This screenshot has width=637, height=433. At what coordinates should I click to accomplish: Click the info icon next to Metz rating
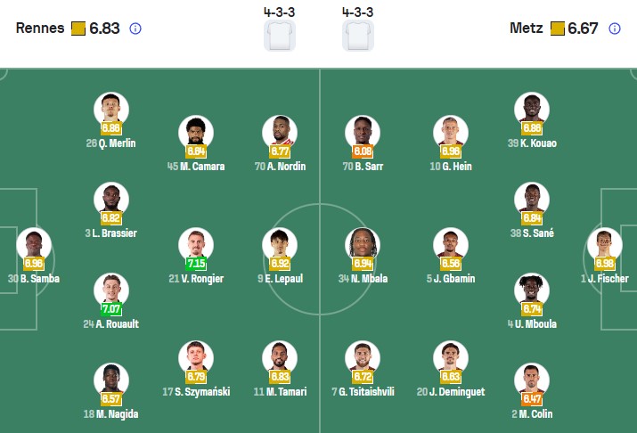click(614, 29)
